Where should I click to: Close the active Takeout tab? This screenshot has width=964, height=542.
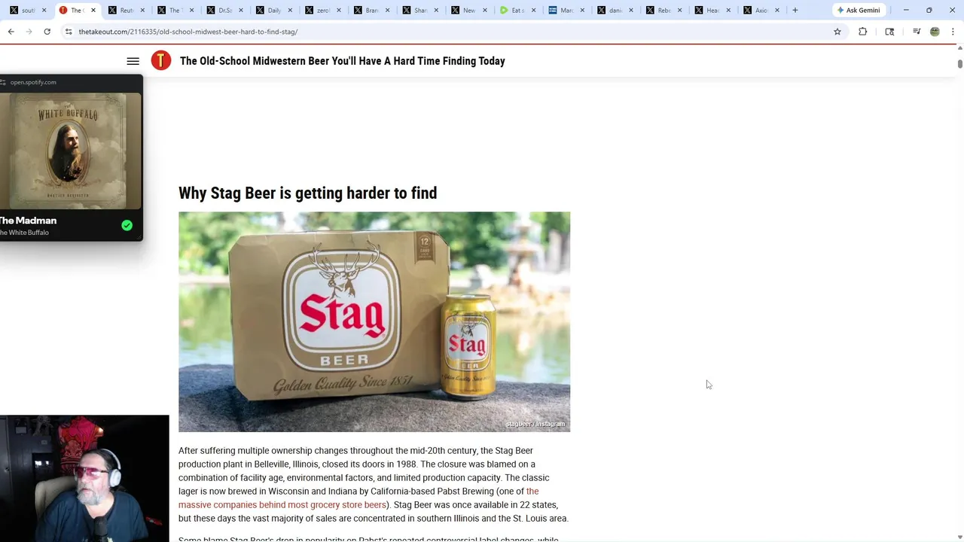point(93,11)
